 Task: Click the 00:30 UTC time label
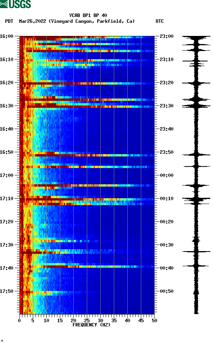point(167,245)
